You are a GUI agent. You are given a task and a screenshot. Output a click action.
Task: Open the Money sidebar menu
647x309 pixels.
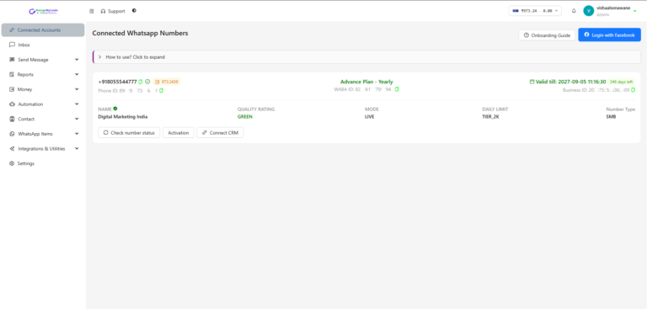pos(43,89)
